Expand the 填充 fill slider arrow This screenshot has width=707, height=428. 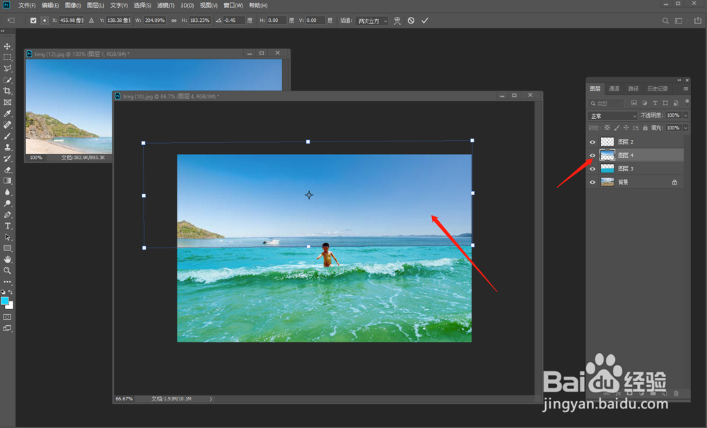pos(686,128)
